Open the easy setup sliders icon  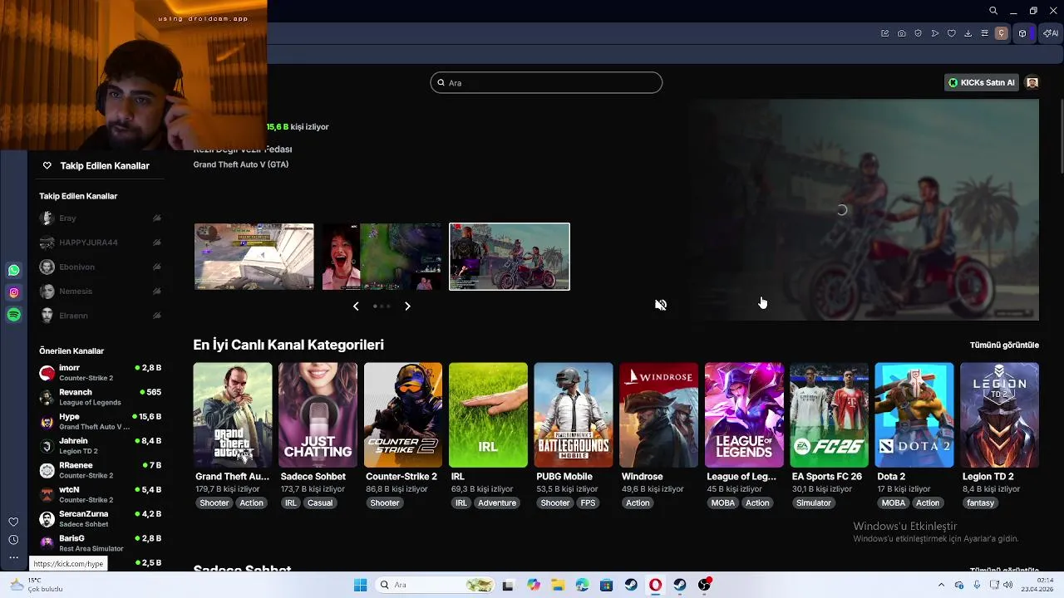(x=984, y=33)
